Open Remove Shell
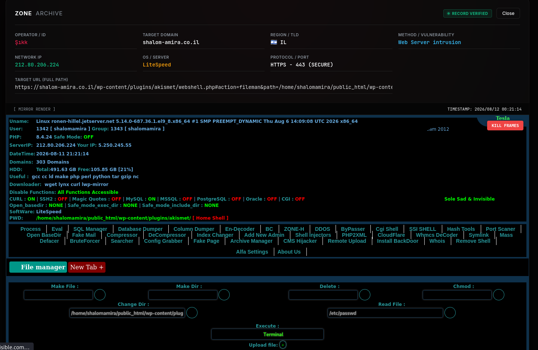 [x=473, y=241]
